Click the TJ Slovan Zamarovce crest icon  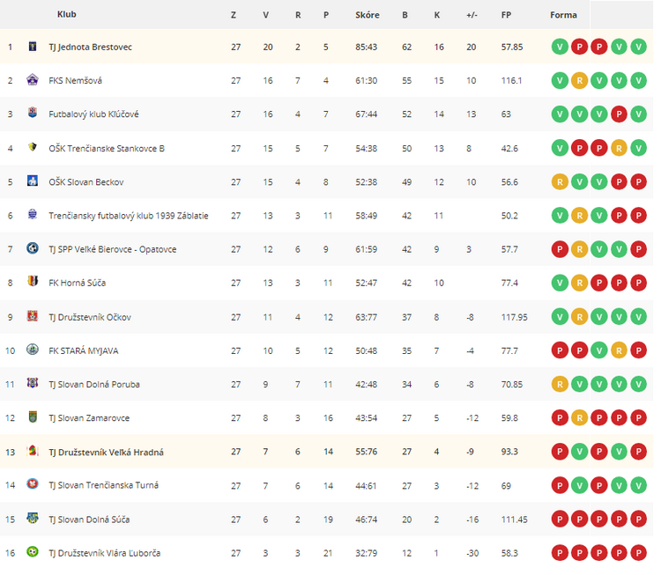pos(33,417)
